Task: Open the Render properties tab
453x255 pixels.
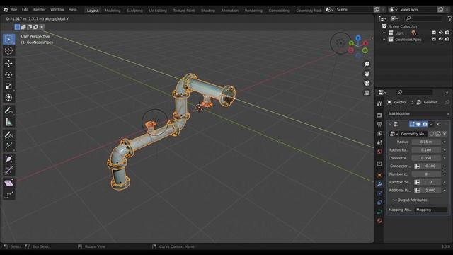Action: [x=379, y=115]
